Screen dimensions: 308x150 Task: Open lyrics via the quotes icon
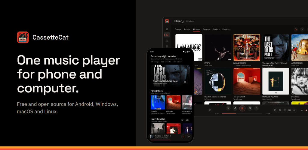pyautogui.click(x=280, y=110)
